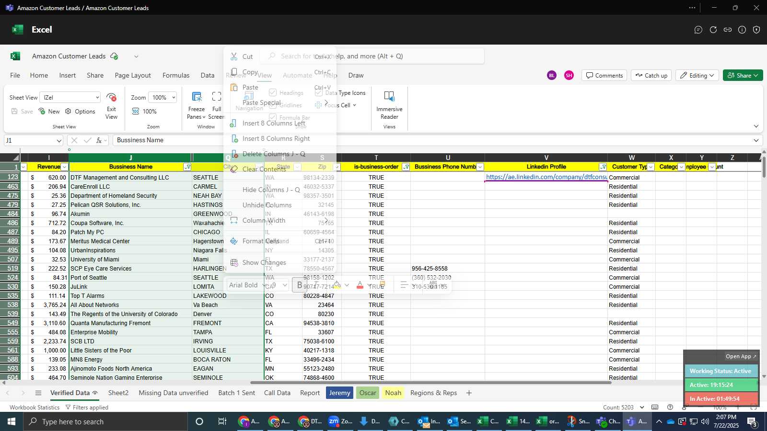Open is-business-order filter dropdown
767x431 pixels.
406,167
